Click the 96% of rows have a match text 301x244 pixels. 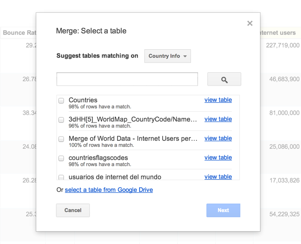pyautogui.click(x=100, y=126)
